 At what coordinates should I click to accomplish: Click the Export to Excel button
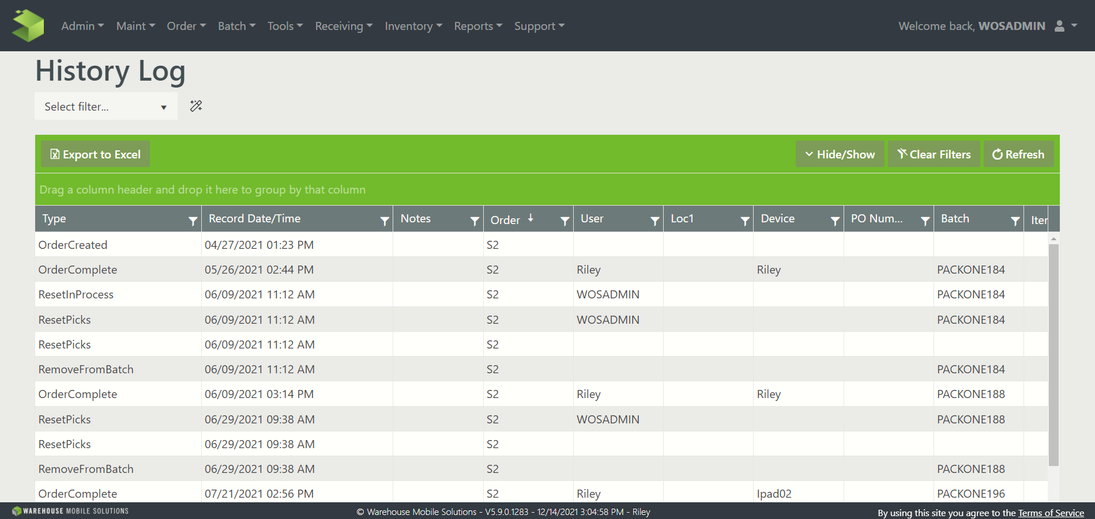[x=96, y=154]
